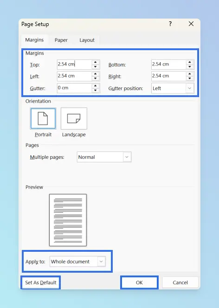Switch to the Paper tab
The width and height of the screenshot is (219, 308).
[x=61, y=40]
